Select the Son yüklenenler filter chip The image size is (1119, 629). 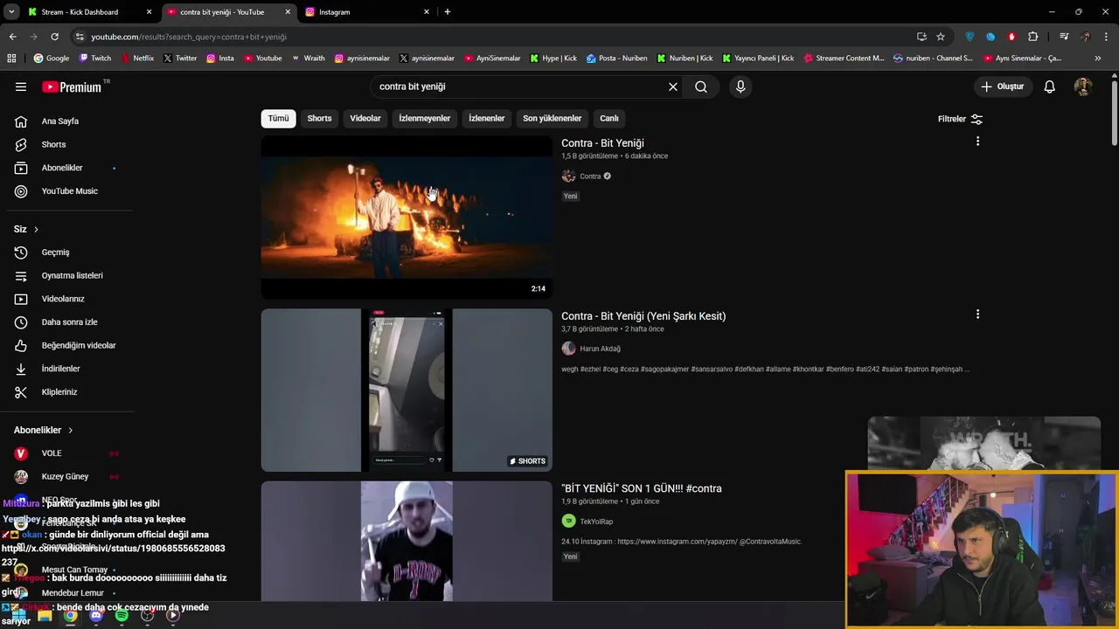[x=552, y=118]
